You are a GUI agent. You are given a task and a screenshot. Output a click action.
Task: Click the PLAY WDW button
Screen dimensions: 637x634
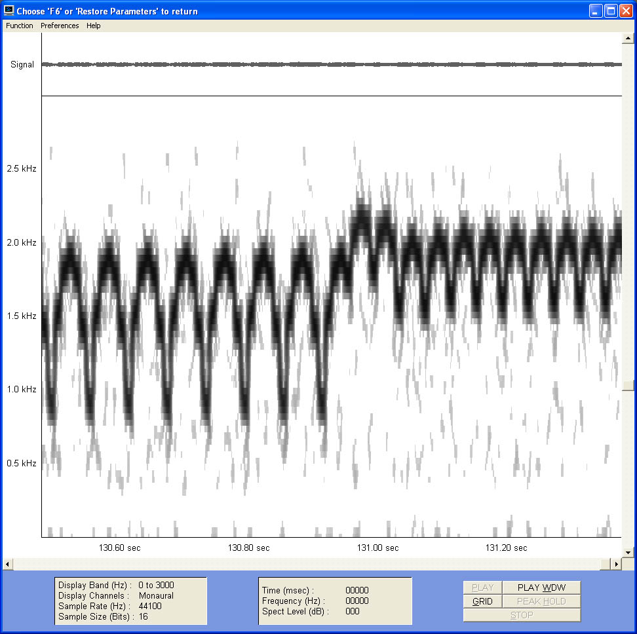pyautogui.click(x=541, y=587)
